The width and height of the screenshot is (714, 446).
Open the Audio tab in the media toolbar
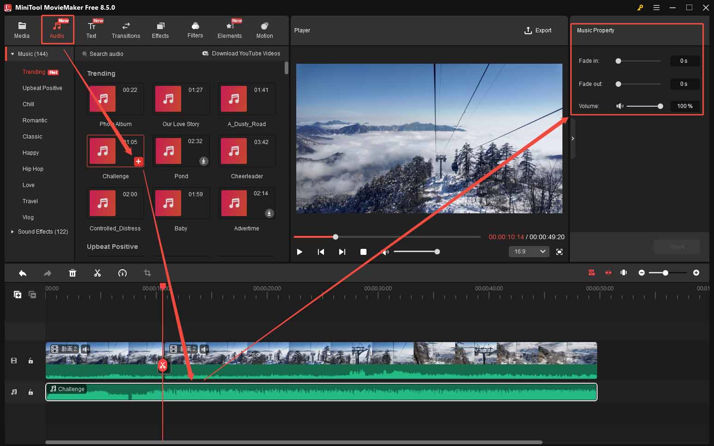coord(57,30)
